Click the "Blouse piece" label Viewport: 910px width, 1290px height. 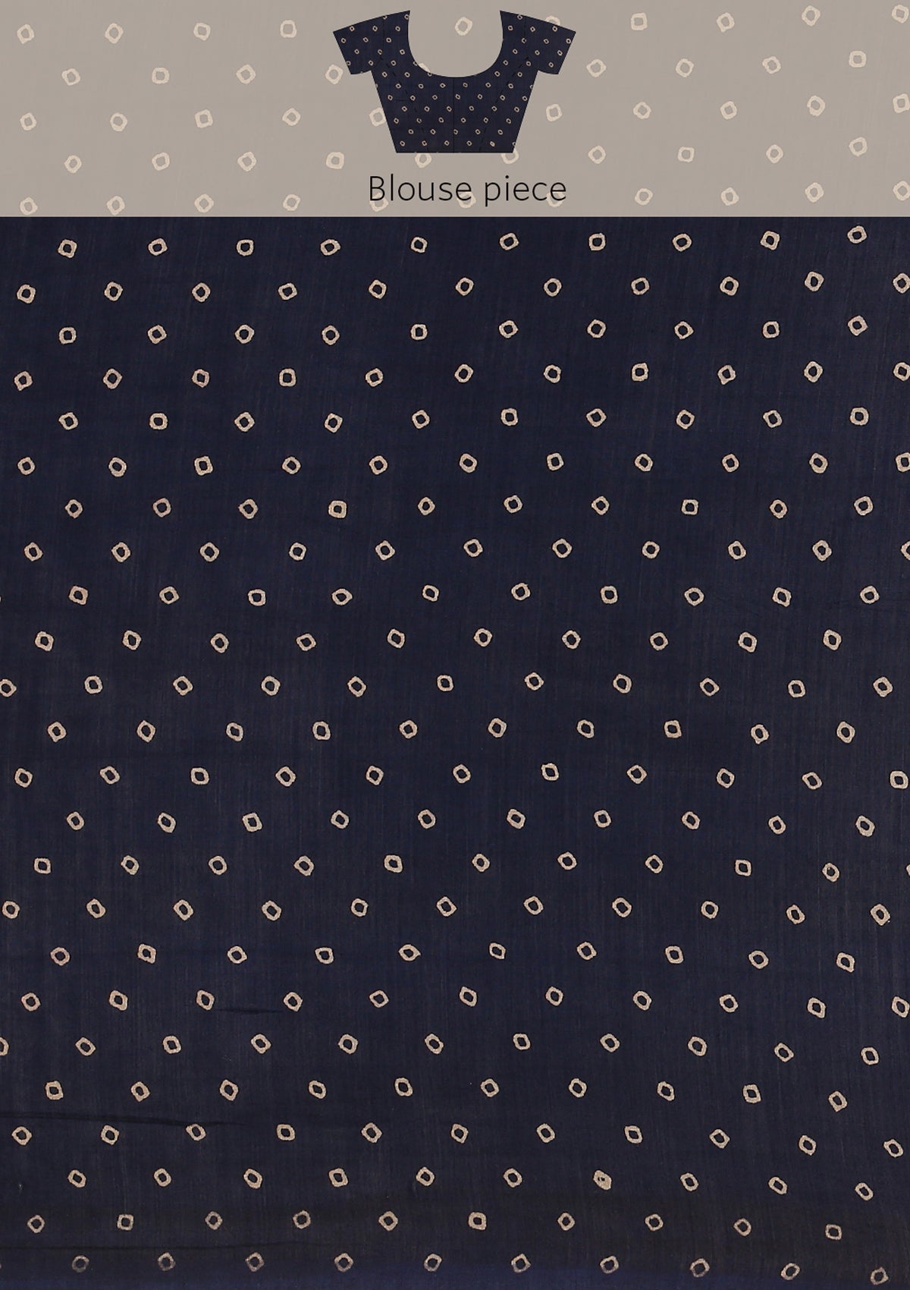pyautogui.click(x=467, y=189)
